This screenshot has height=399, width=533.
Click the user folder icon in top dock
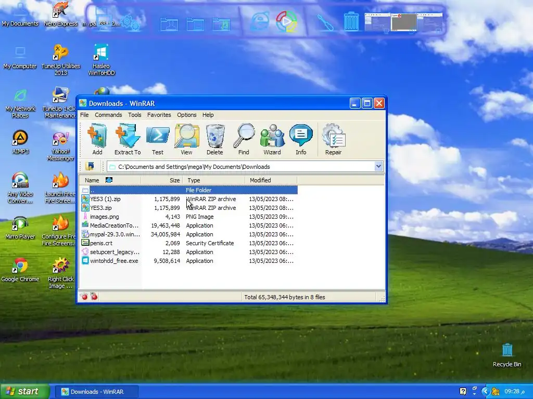pos(169,24)
